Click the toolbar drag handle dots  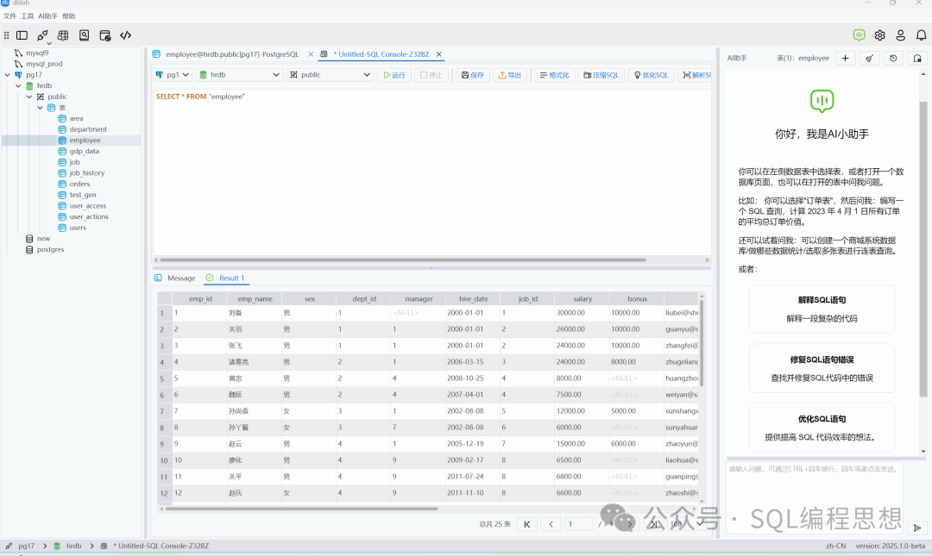[x=7, y=35]
